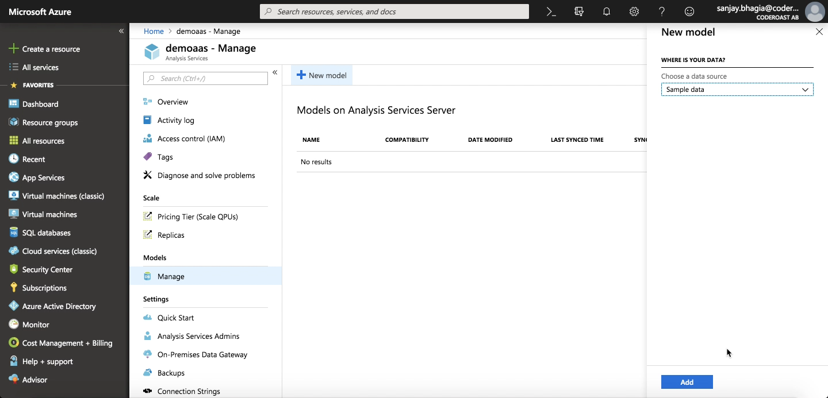Click the Microsoft Azure logo text
828x398 pixels.
[40, 11]
